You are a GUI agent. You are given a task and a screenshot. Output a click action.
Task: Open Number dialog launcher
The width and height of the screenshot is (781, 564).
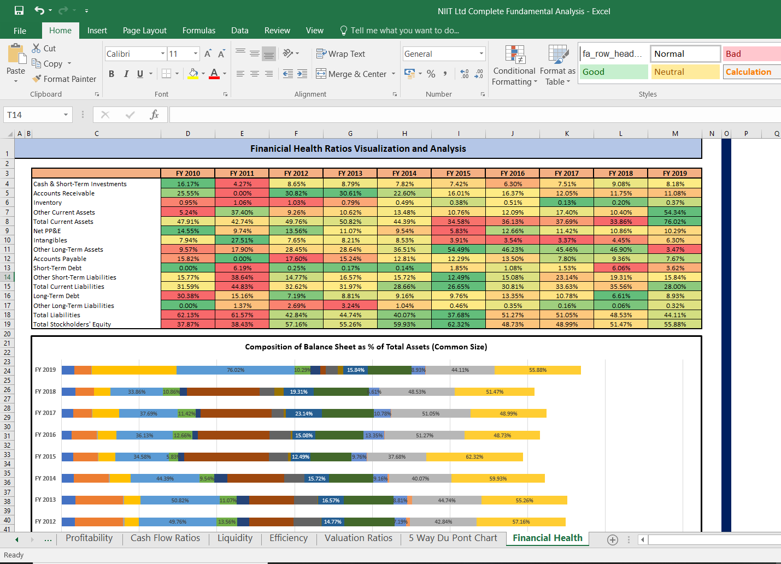pyautogui.click(x=483, y=94)
